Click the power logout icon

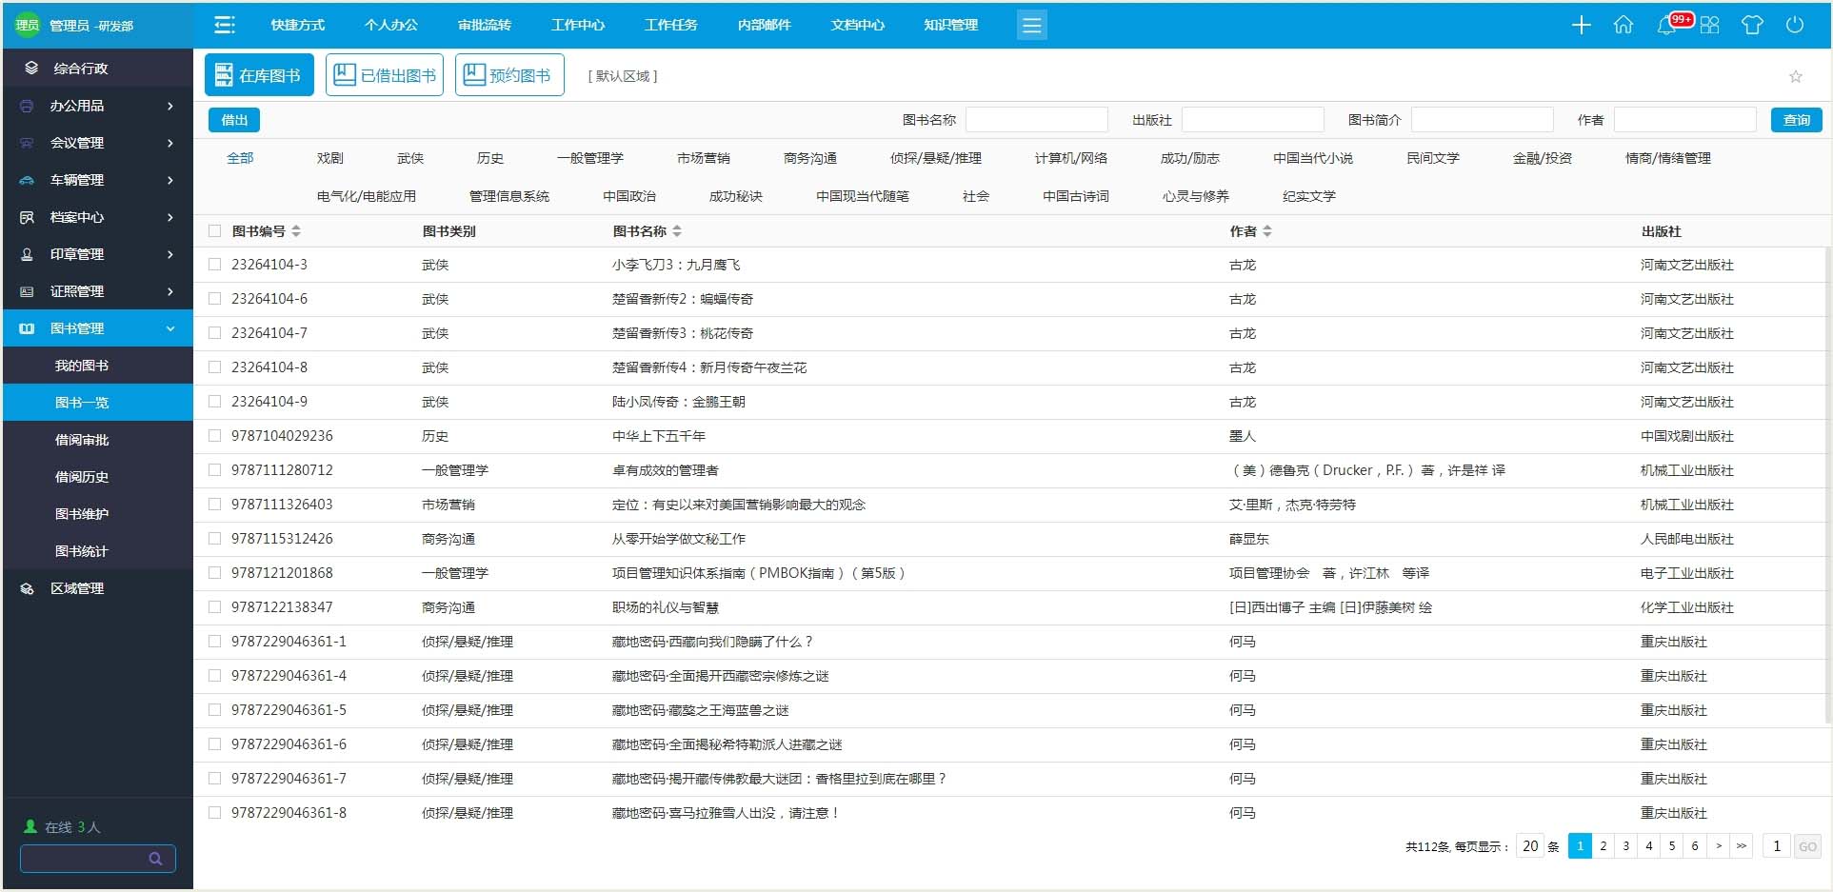(1796, 25)
